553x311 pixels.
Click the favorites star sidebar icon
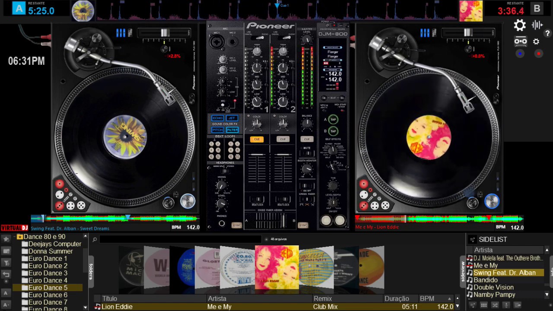point(6,239)
